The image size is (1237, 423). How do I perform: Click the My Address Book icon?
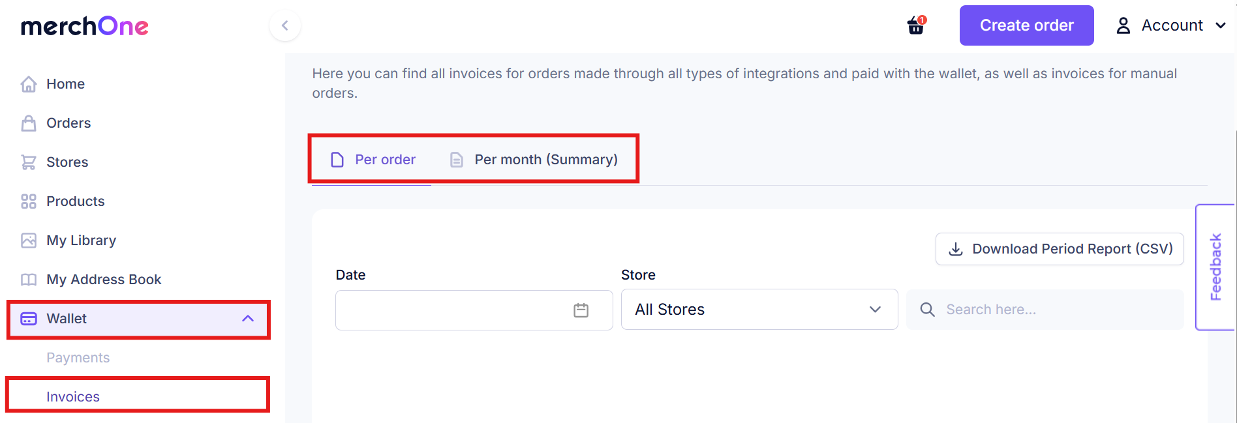coord(29,280)
